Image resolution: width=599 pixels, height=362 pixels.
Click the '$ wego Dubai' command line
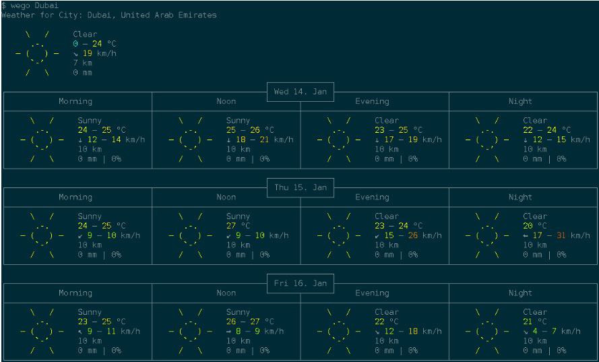[30, 6]
